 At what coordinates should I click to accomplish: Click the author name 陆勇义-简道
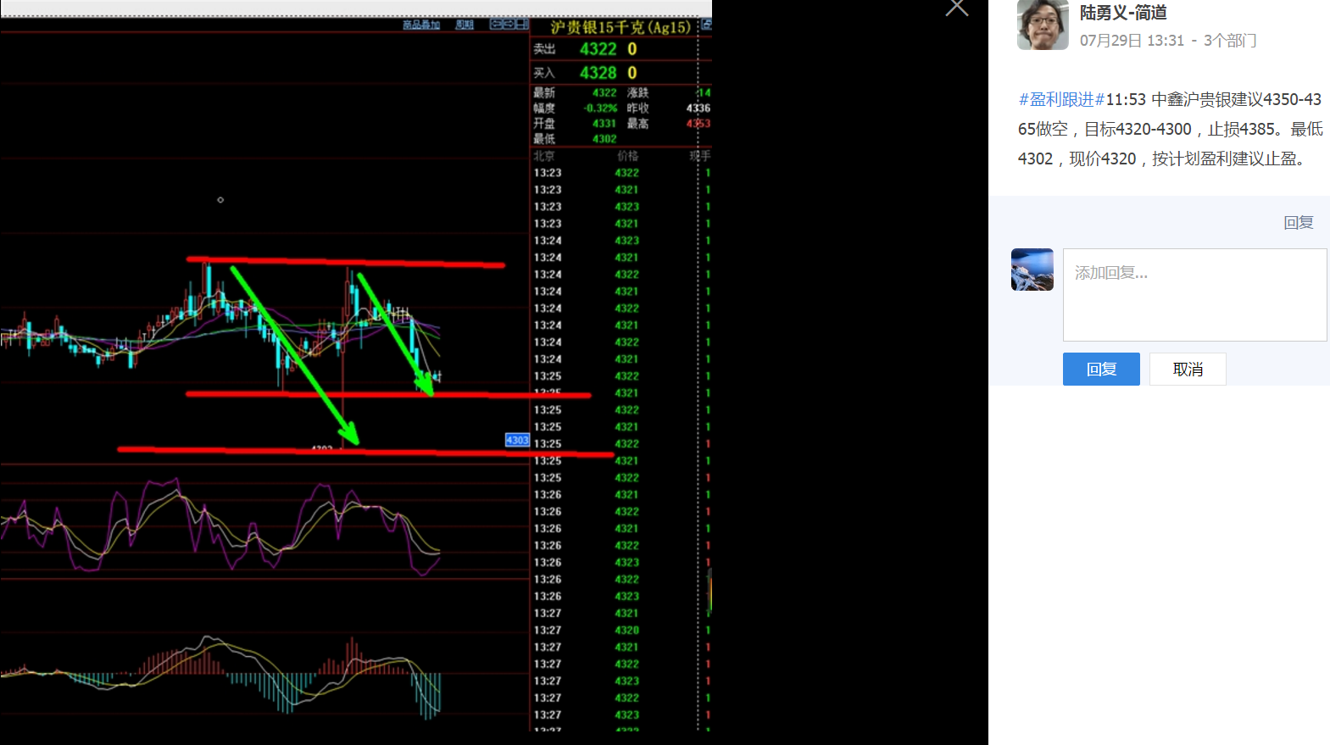[x=1123, y=13]
